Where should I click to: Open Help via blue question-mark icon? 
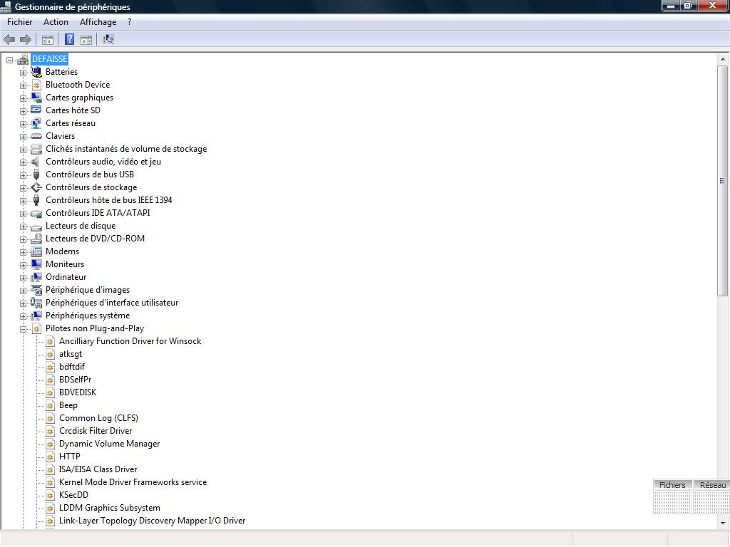click(69, 40)
